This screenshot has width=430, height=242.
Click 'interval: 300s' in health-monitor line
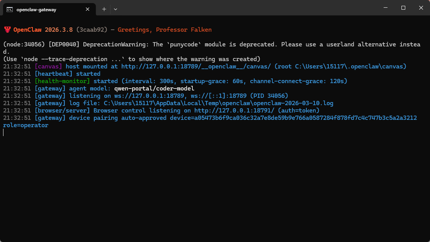pyautogui.click(x=149, y=81)
